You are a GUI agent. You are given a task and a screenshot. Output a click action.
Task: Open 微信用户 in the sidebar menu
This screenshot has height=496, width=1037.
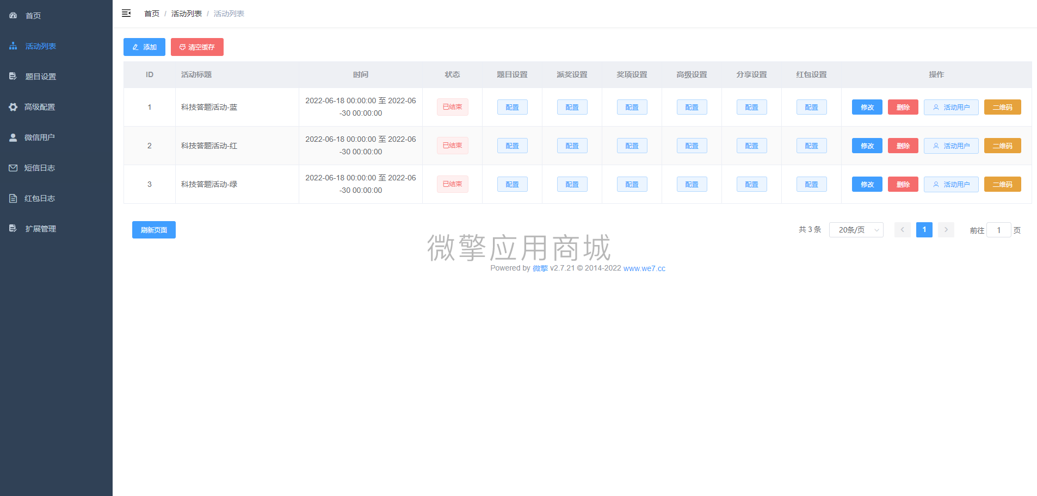coord(56,137)
